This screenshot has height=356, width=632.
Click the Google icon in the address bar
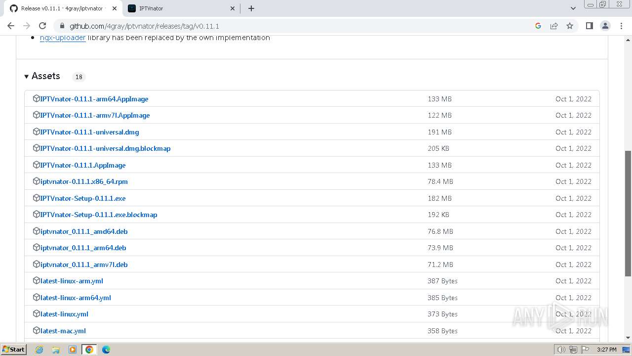pos(538,26)
